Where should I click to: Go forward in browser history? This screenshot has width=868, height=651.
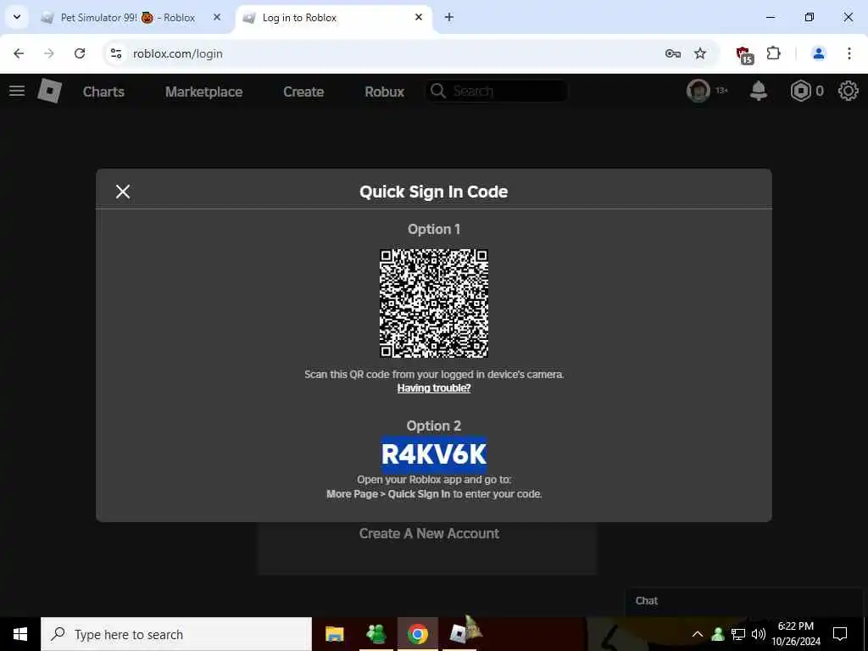tap(49, 53)
